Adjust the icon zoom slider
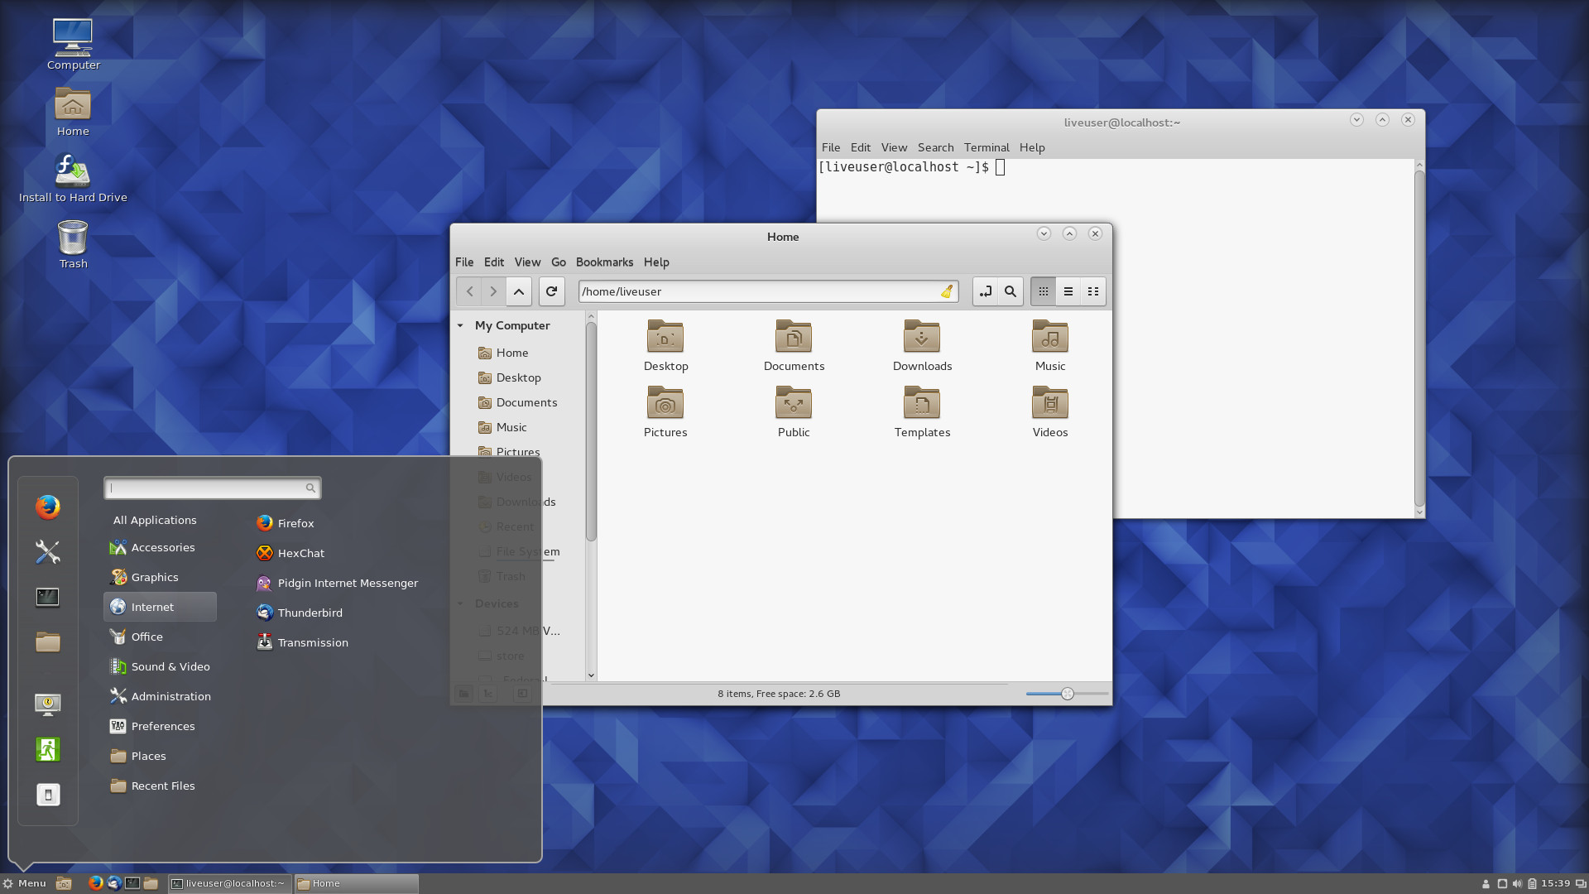 click(1068, 694)
